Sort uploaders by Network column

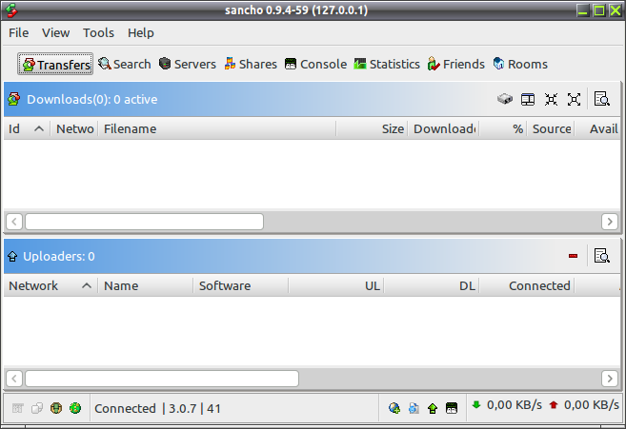50,285
